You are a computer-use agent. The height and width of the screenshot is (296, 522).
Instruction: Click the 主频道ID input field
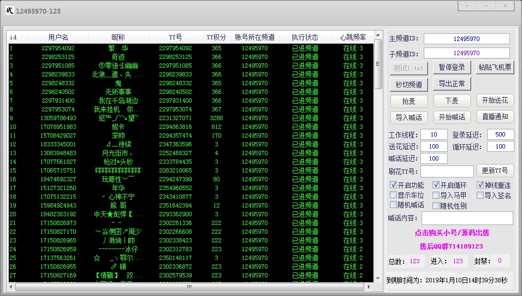click(x=466, y=39)
